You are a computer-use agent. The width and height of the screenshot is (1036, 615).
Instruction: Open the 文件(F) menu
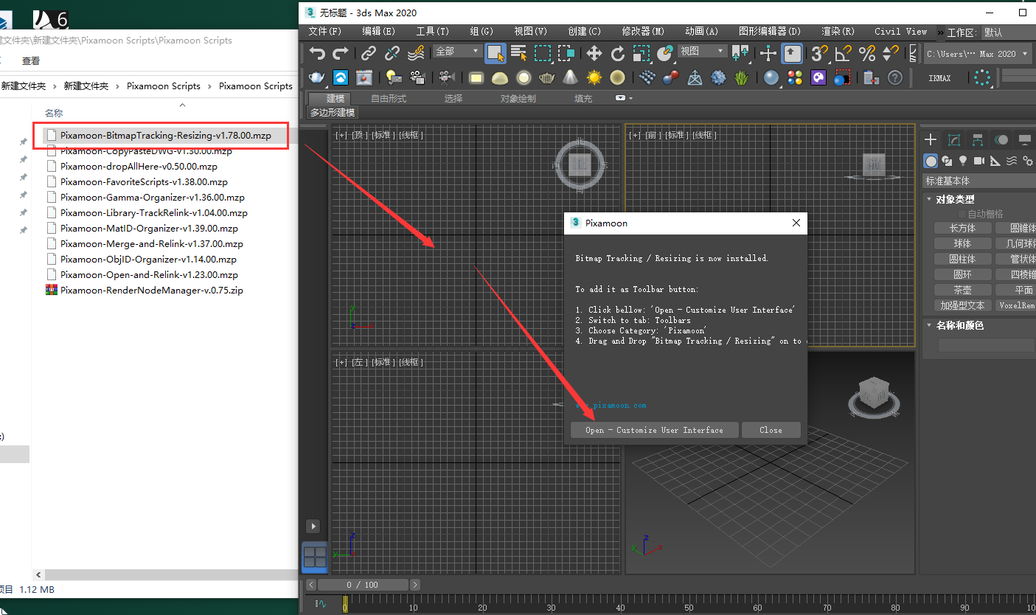point(324,32)
